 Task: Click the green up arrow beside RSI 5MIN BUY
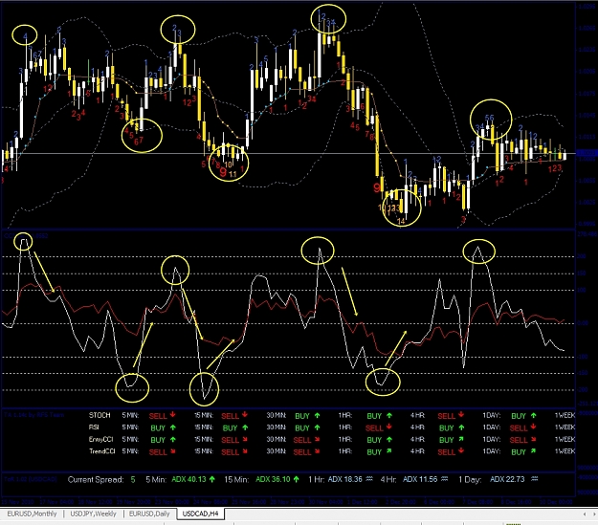(173, 427)
